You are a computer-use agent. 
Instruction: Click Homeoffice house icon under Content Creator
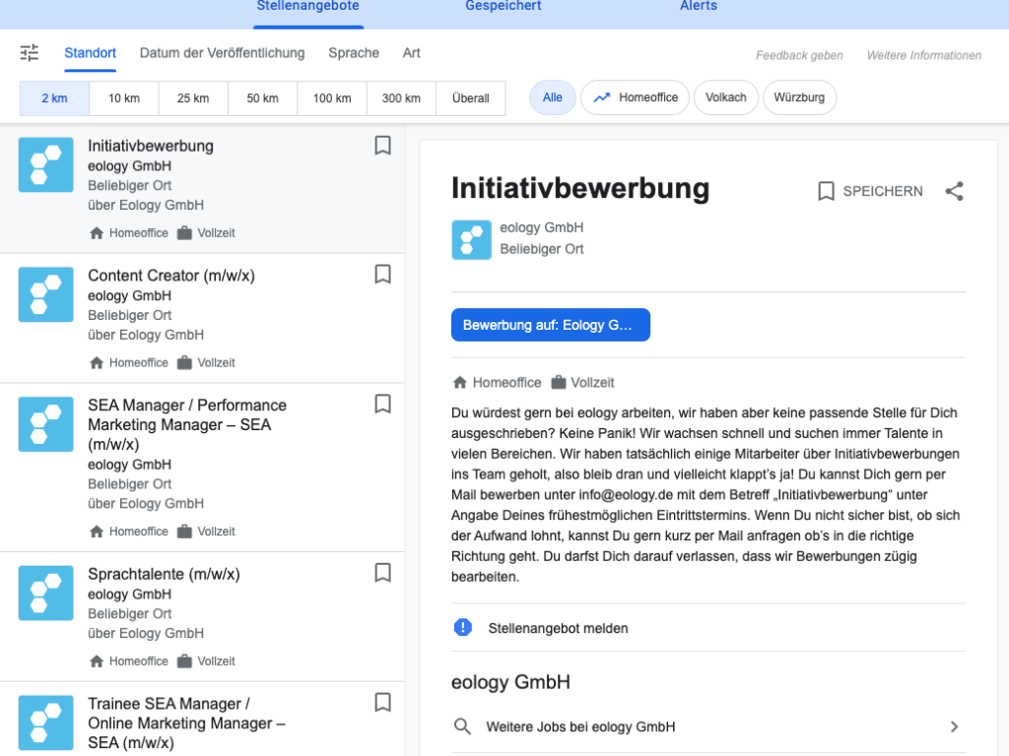[97, 362]
